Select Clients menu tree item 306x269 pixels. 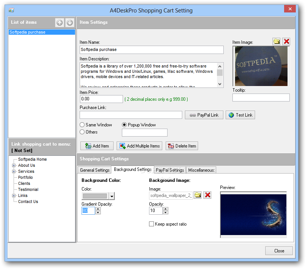24,184
